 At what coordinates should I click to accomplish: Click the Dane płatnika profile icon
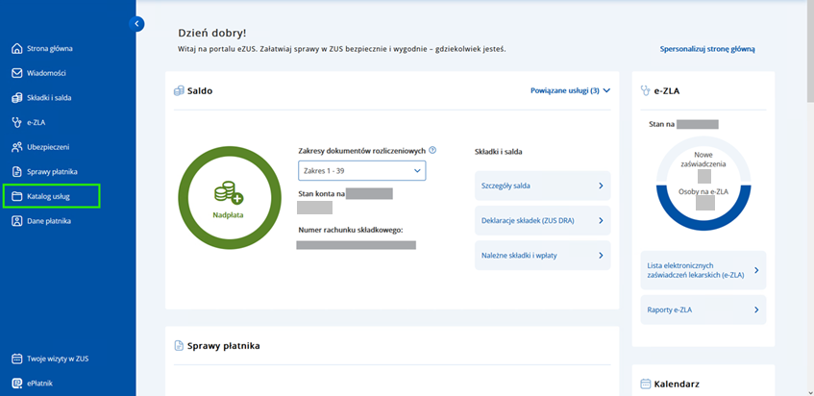(x=17, y=221)
